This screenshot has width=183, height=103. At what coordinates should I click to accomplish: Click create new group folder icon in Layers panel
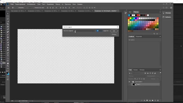pos(152,100)
